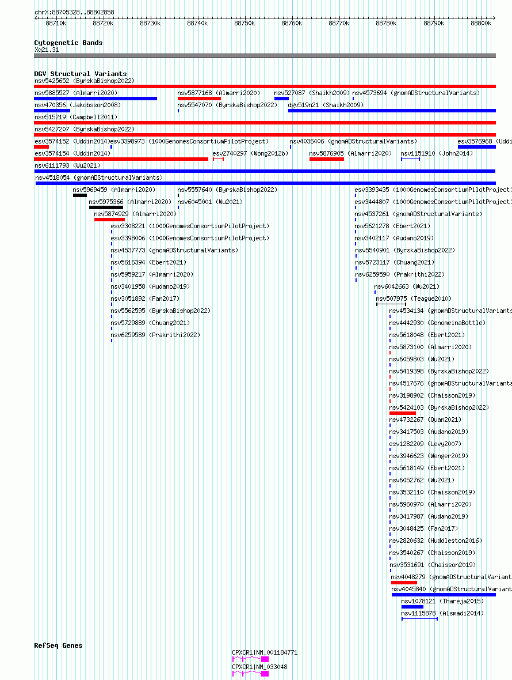Open nsv3051892 (Fan2017) variant
Screen dimensions: 512x680
[145, 299]
